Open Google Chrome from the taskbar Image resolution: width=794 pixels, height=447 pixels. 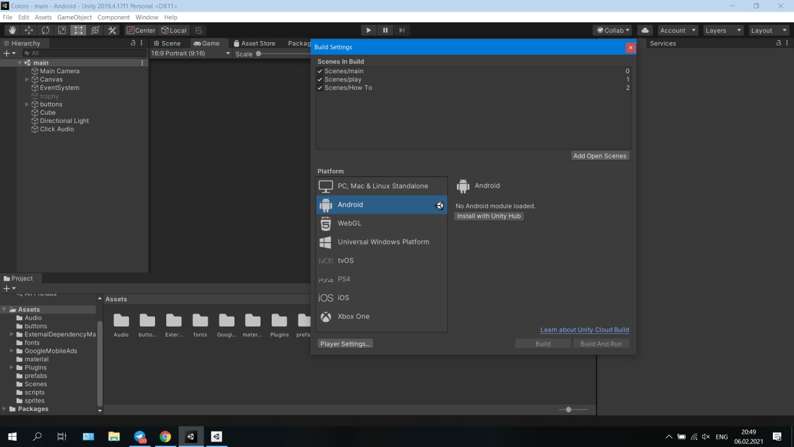pos(165,436)
